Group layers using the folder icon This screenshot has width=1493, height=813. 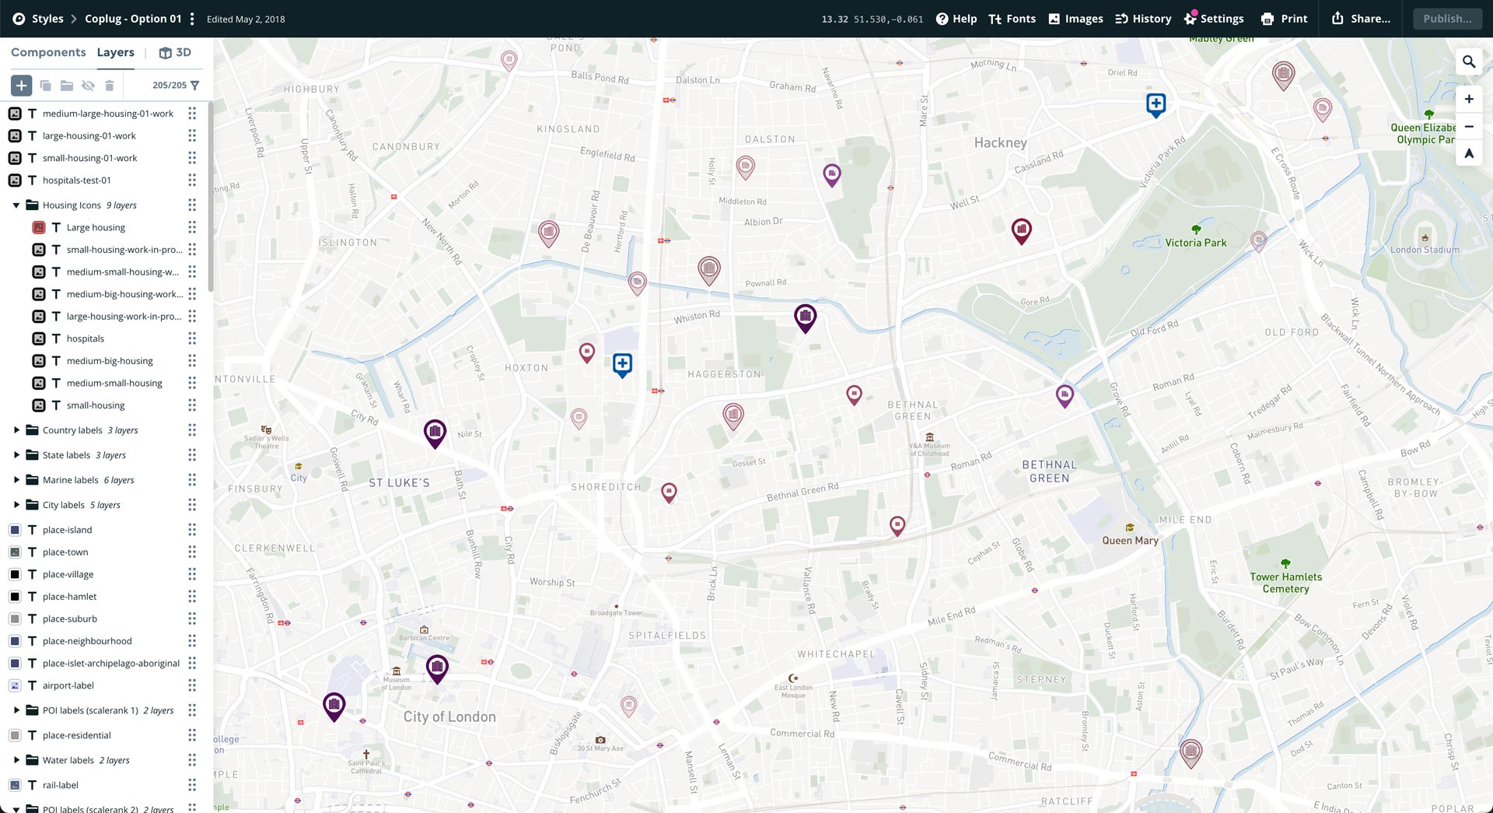point(66,86)
